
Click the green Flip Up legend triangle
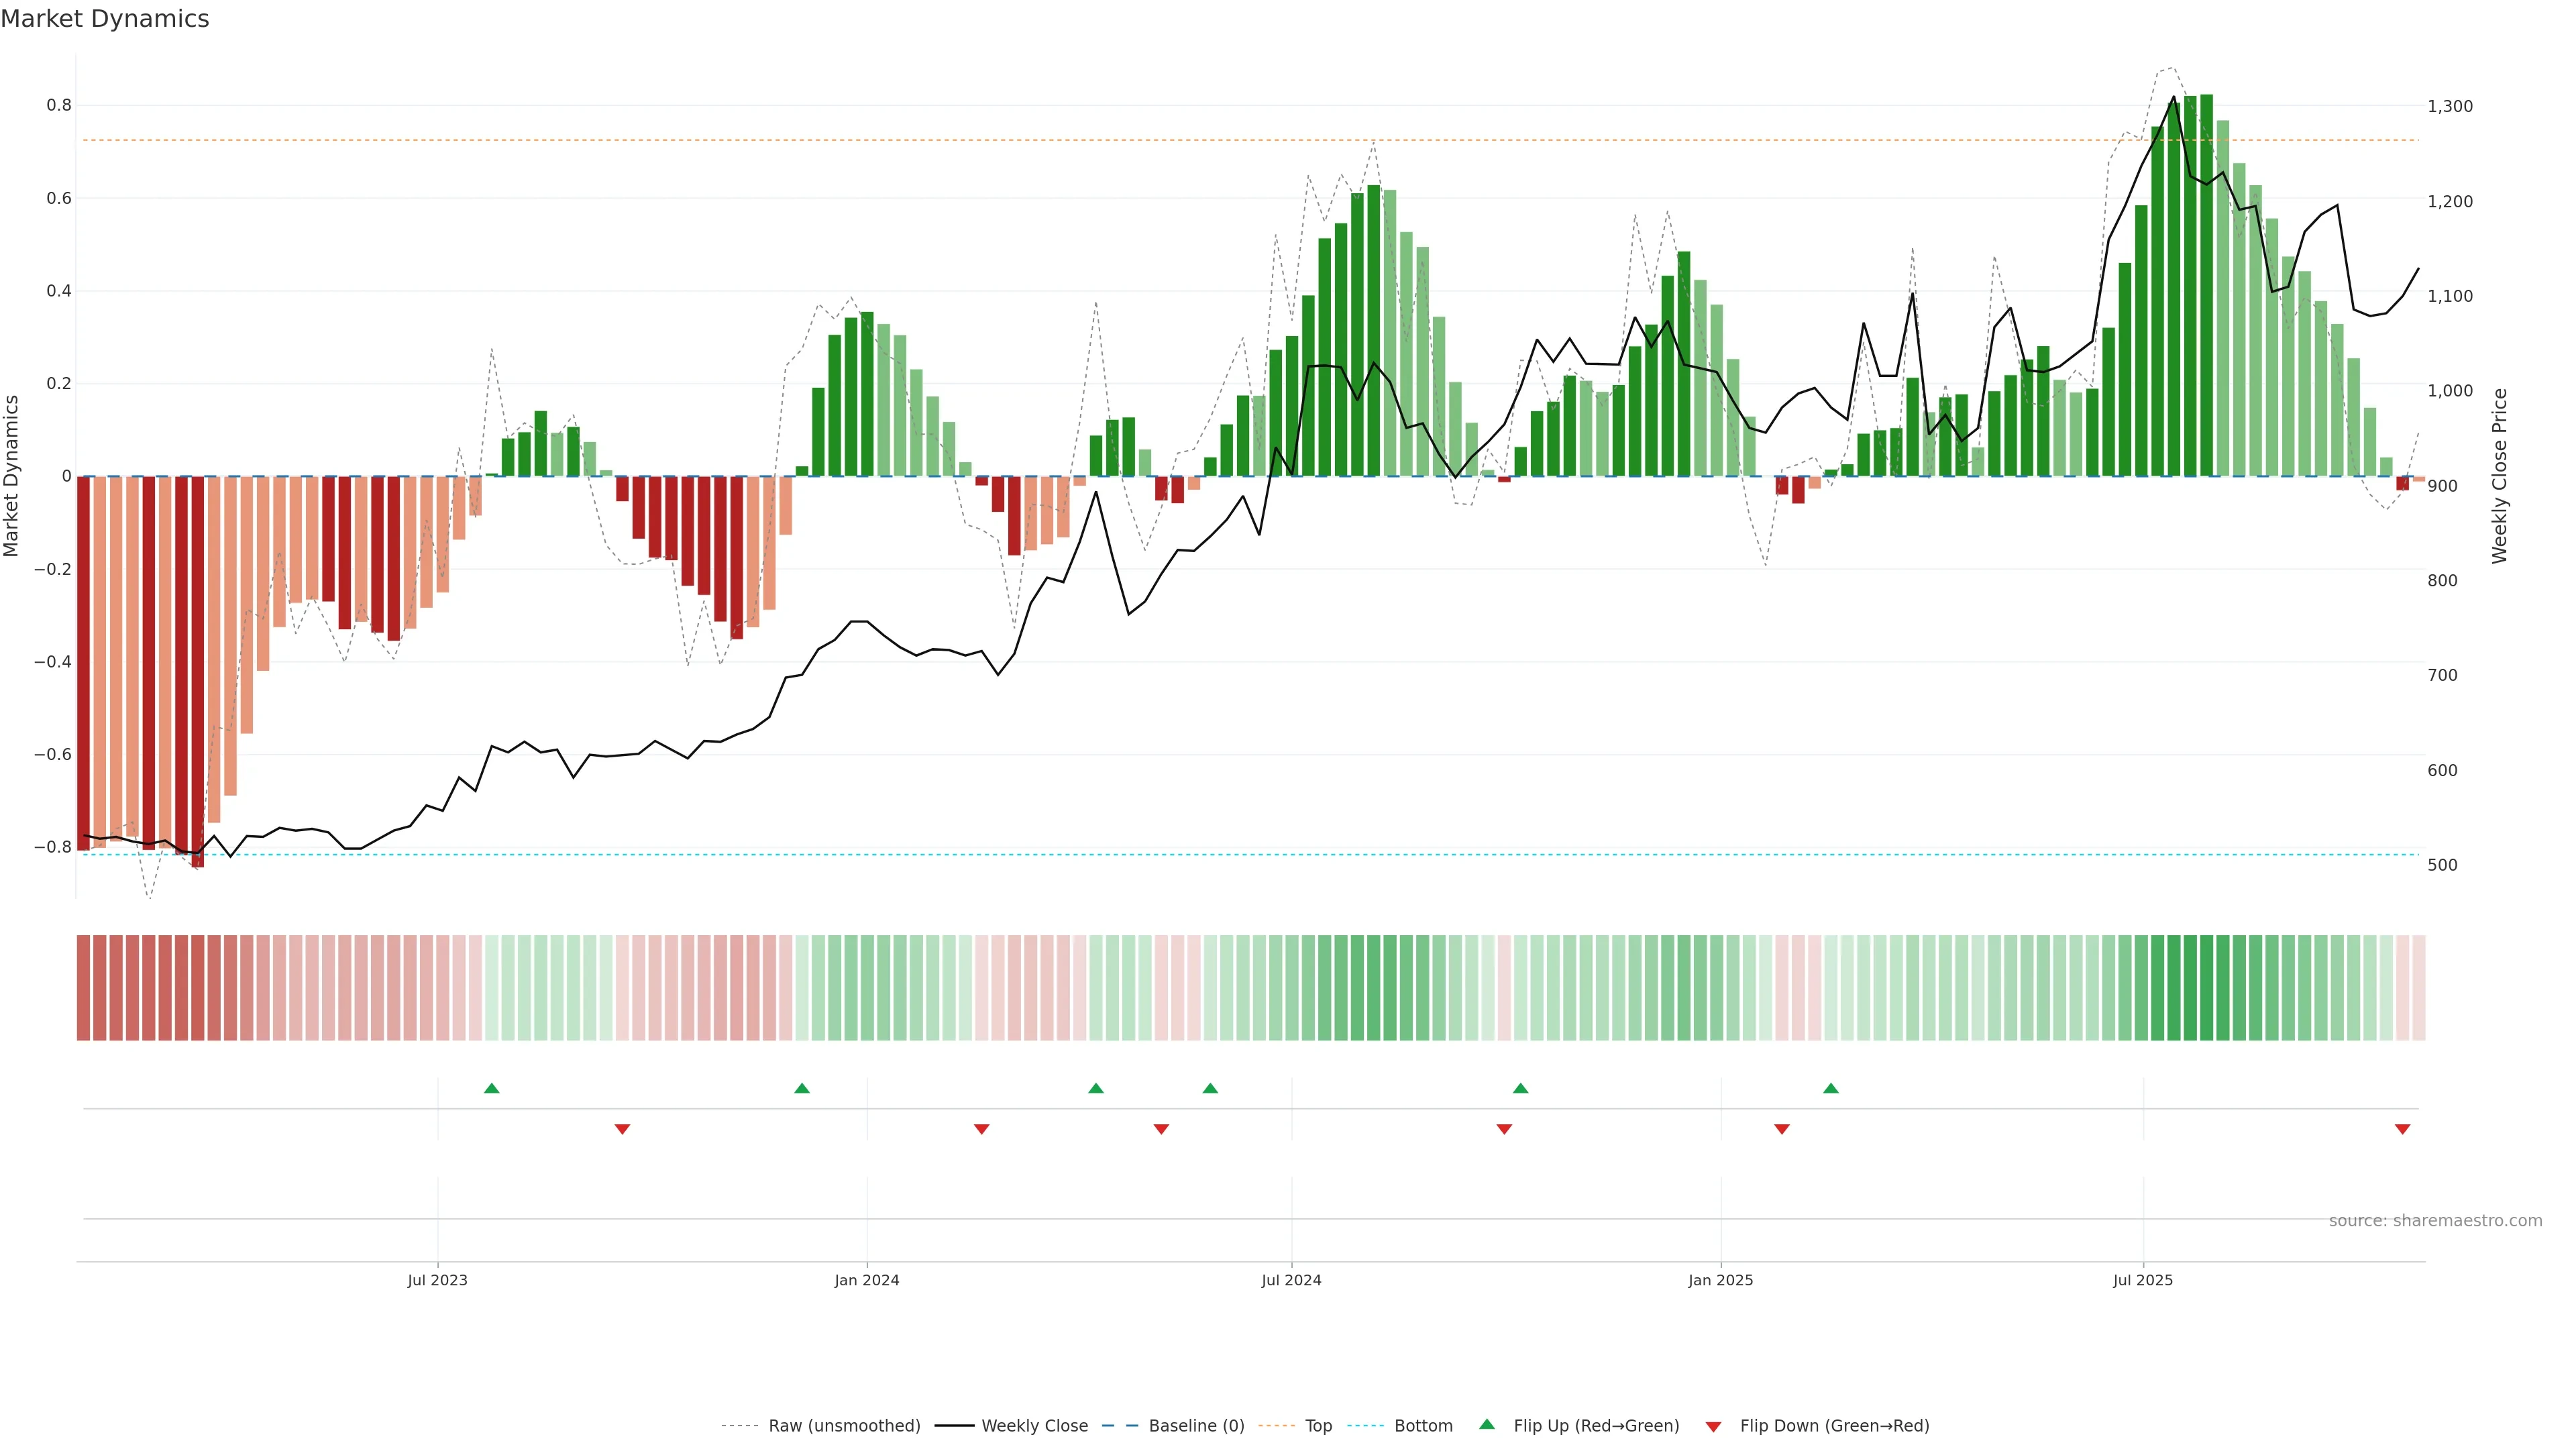click(1487, 1424)
